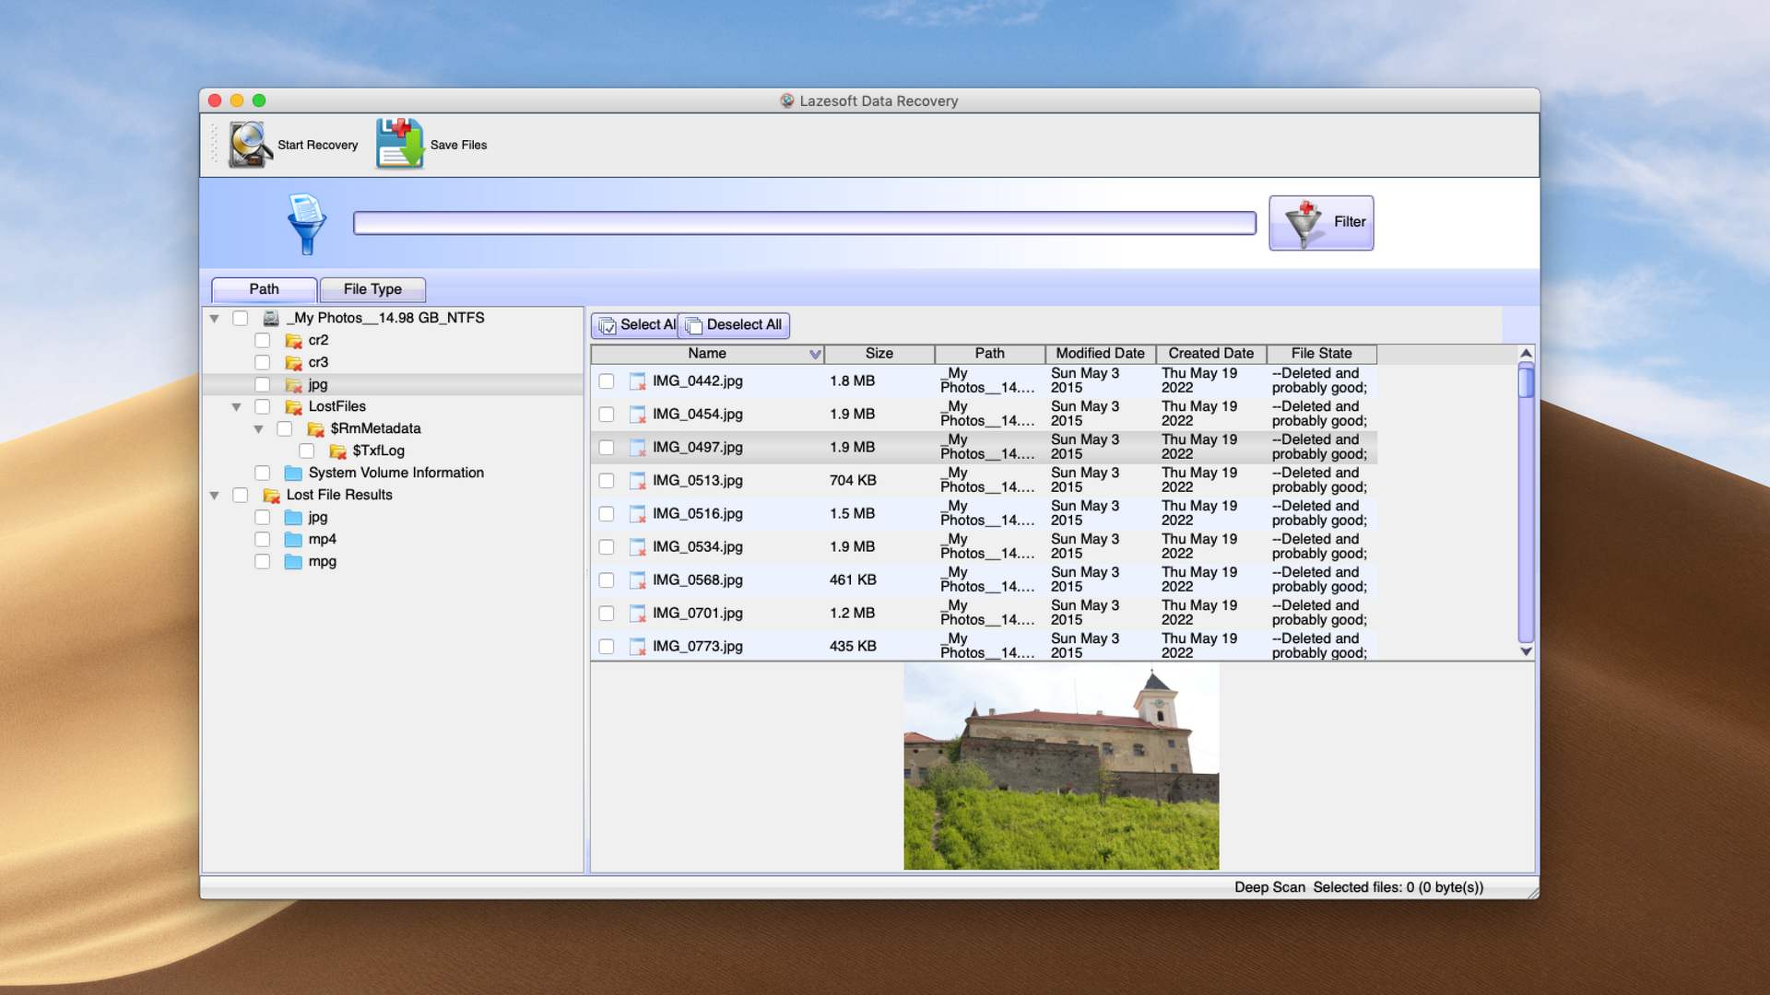This screenshot has width=1770, height=995.
Task: Click the file icon of IMG_0773.jpg
Action: coord(637,647)
